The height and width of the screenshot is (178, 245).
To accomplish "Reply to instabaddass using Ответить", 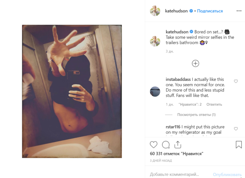I will [214, 104].
